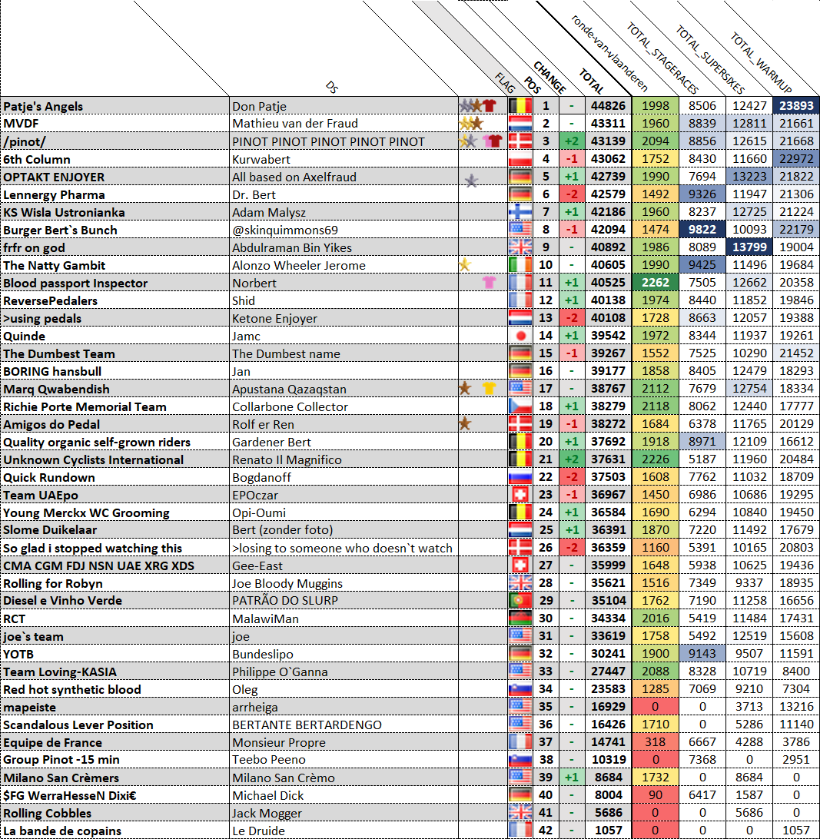Select the TOTAL_WARMUP column header
Image resolution: width=820 pixels, height=839 pixels.
pos(761,62)
